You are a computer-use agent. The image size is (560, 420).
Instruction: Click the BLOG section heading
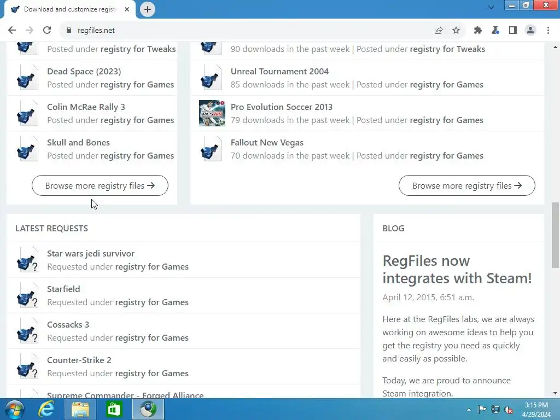pyautogui.click(x=394, y=228)
